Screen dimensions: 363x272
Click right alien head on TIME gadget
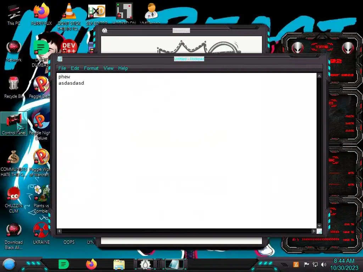(348, 48)
